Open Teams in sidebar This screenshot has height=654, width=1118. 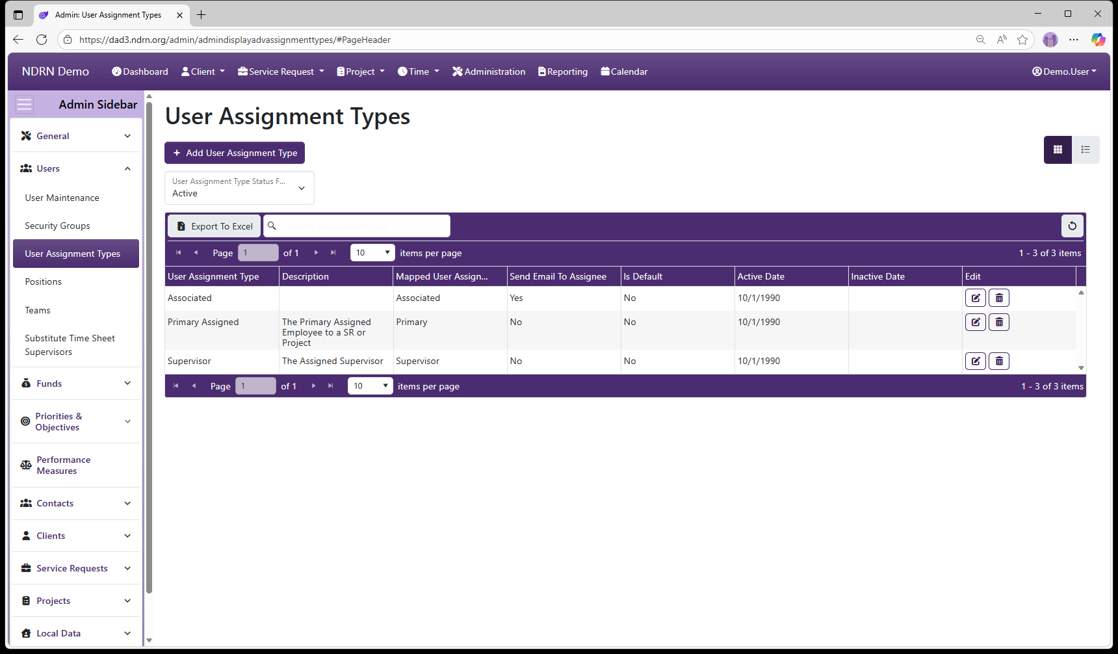click(x=76, y=310)
